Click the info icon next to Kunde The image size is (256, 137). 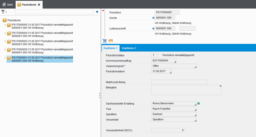pos(153,18)
